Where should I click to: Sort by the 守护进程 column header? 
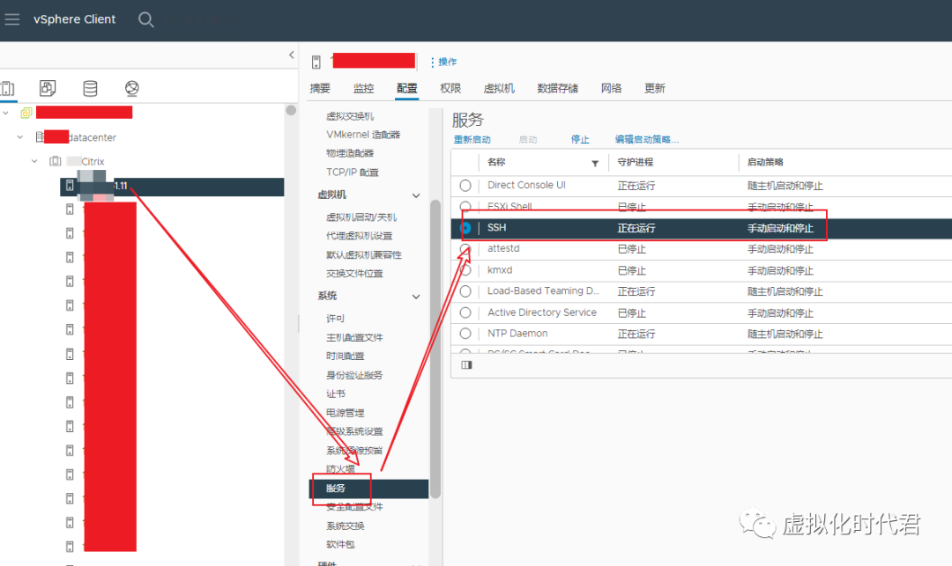point(635,163)
